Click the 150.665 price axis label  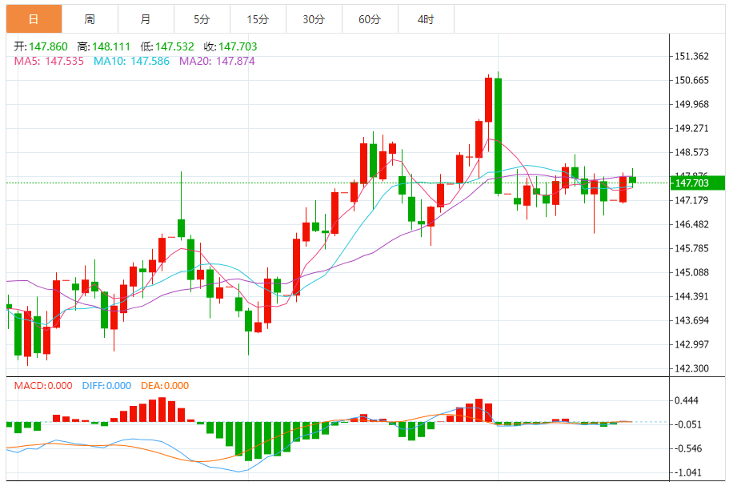692,80
